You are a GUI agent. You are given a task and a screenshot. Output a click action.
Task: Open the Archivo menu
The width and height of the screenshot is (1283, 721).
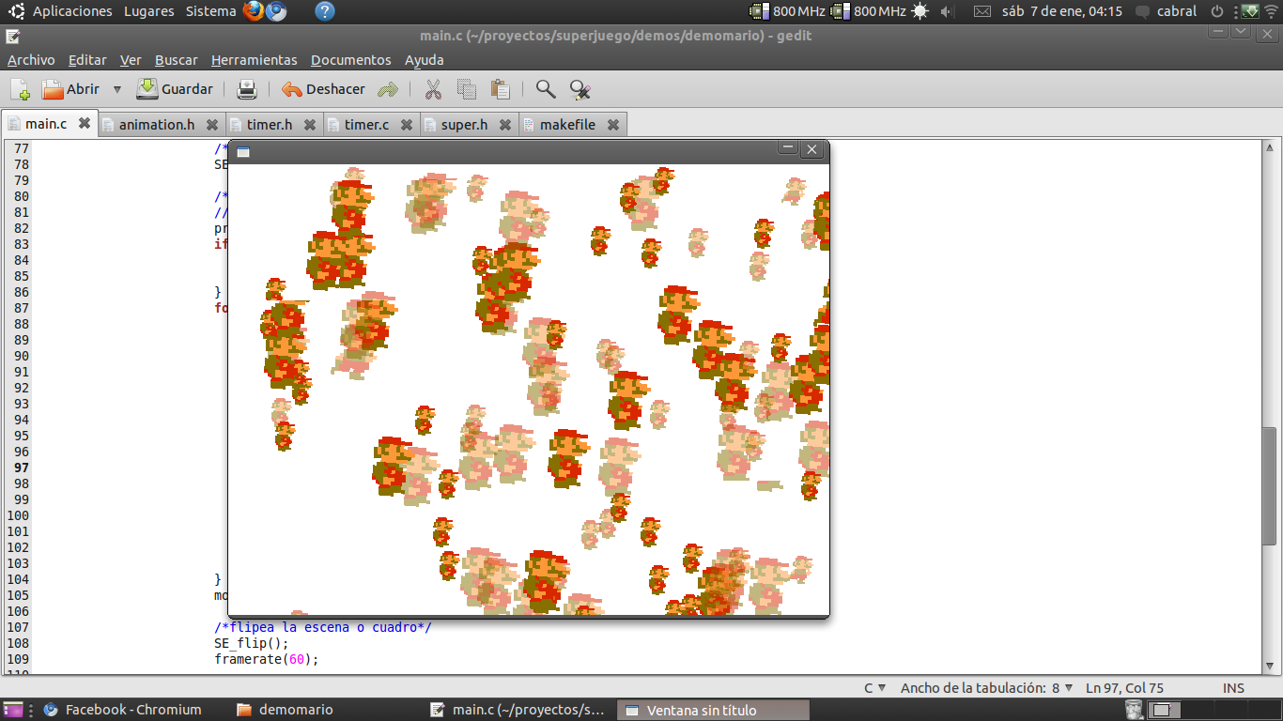point(31,60)
